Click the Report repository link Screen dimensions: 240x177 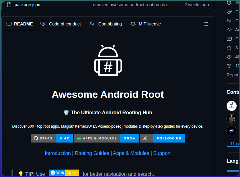[x=233, y=75]
